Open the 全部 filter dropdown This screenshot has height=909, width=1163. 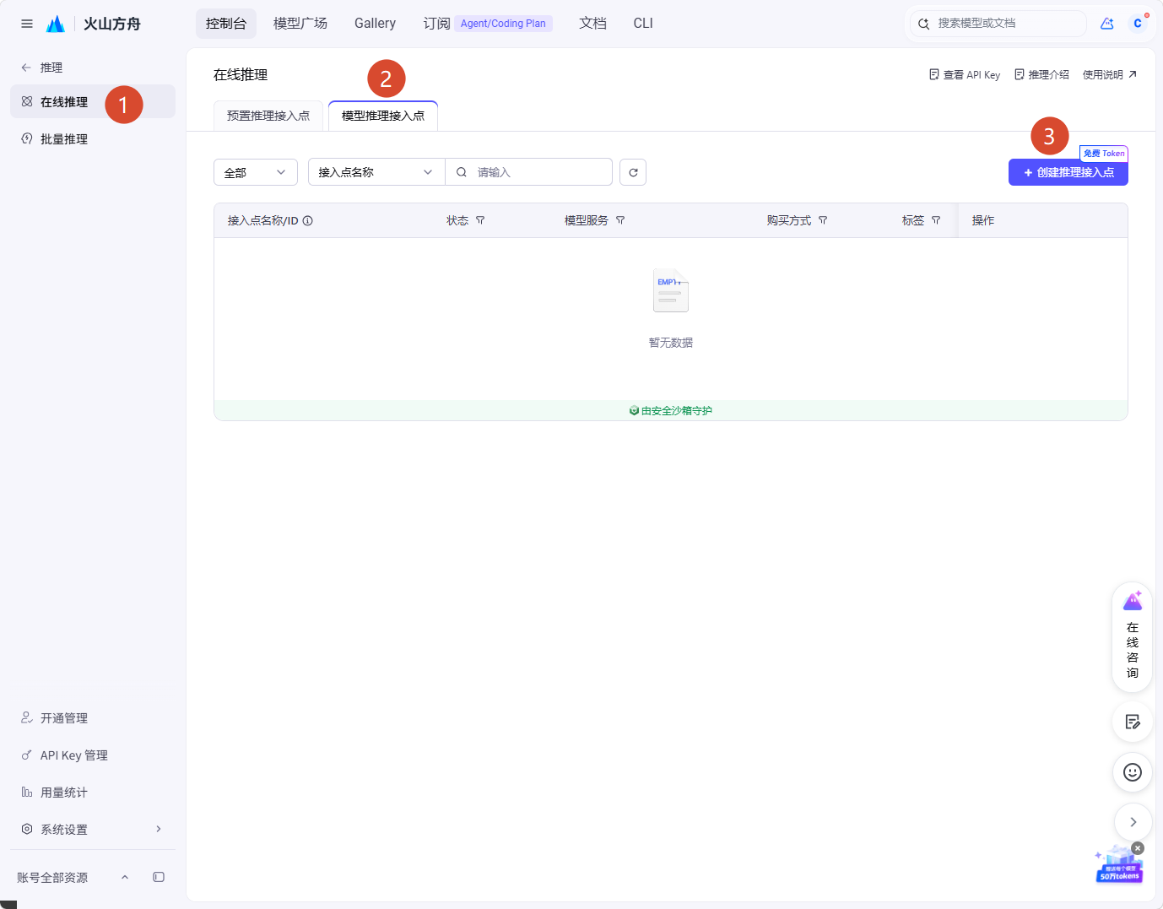coord(256,172)
